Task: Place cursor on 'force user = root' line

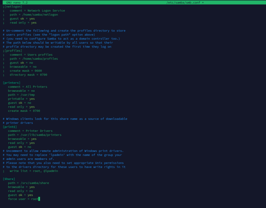Action: [x=23, y=199]
